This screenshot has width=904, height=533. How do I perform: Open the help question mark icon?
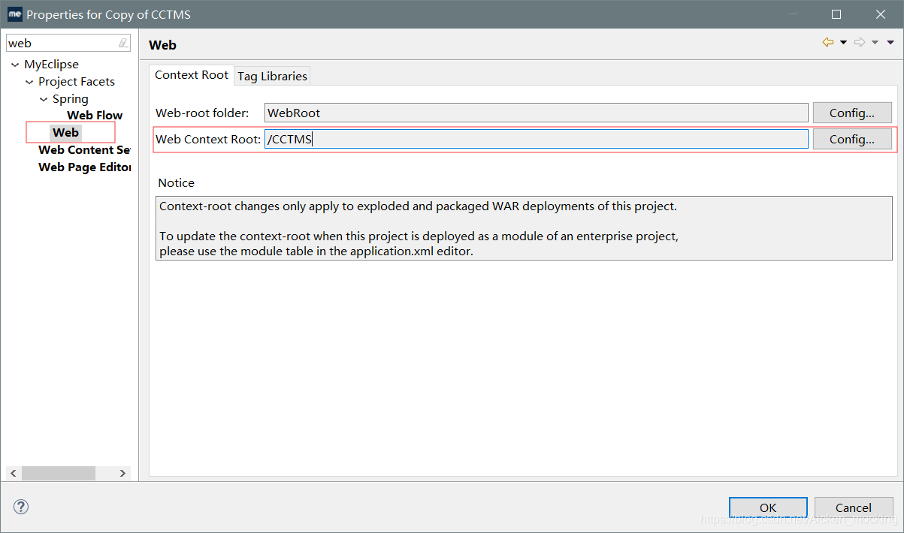point(21,507)
